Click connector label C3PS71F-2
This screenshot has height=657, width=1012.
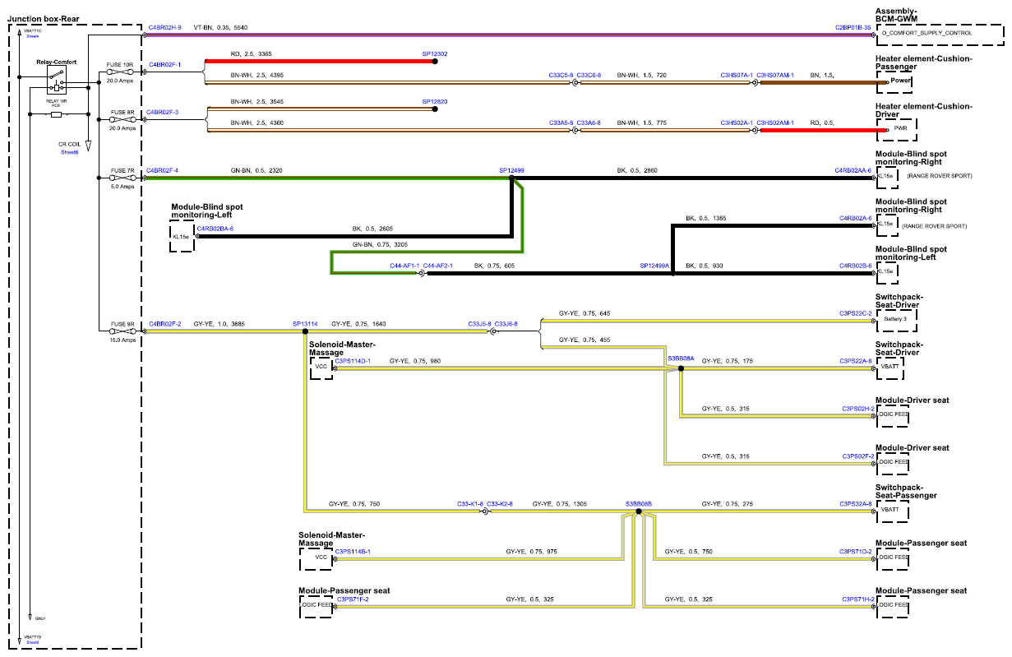point(351,599)
